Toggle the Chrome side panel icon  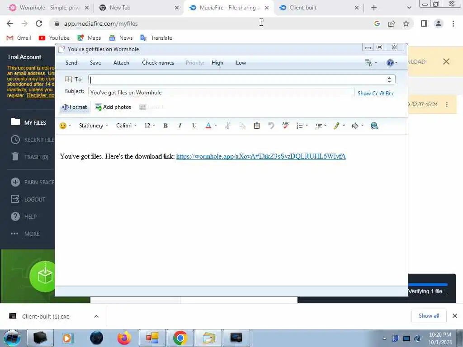[x=424, y=23]
